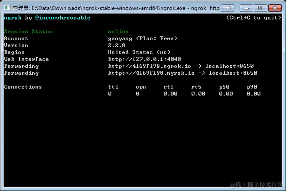
Task: Click the '(Ctrl+C to quit)' hint
Action: [253, 18]
